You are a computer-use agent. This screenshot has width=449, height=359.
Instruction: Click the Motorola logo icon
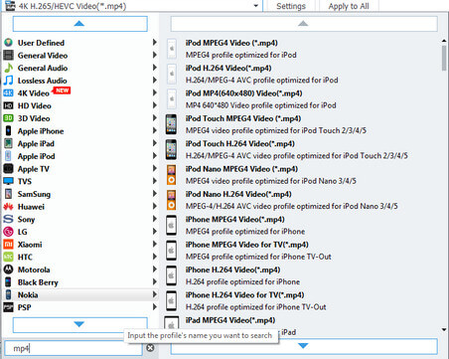(8, 269)
